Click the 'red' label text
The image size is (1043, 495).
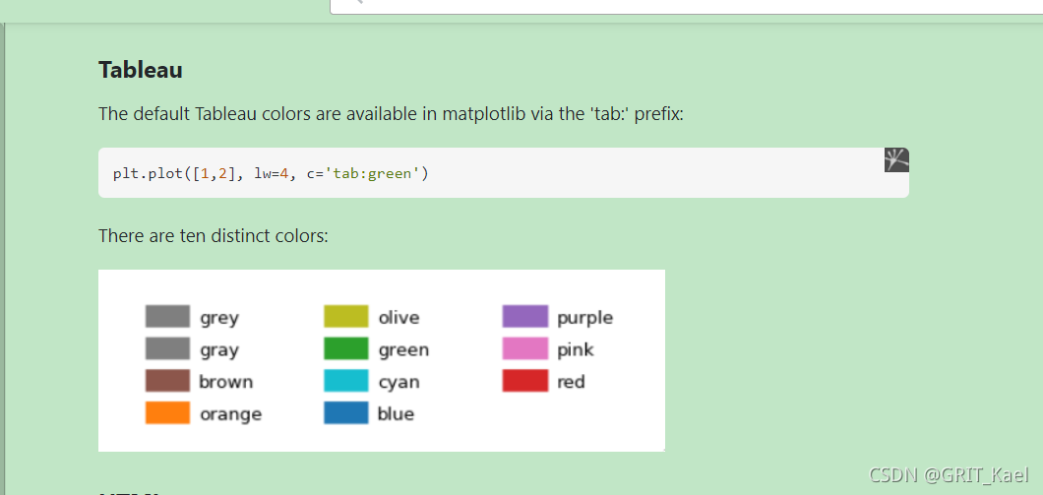pos(571,382)
